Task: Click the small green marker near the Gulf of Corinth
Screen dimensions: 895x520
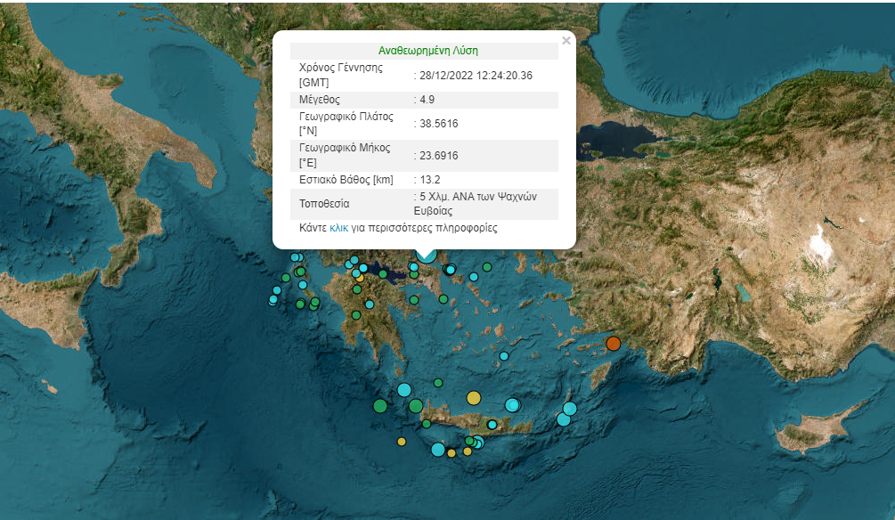Action: 382,274
